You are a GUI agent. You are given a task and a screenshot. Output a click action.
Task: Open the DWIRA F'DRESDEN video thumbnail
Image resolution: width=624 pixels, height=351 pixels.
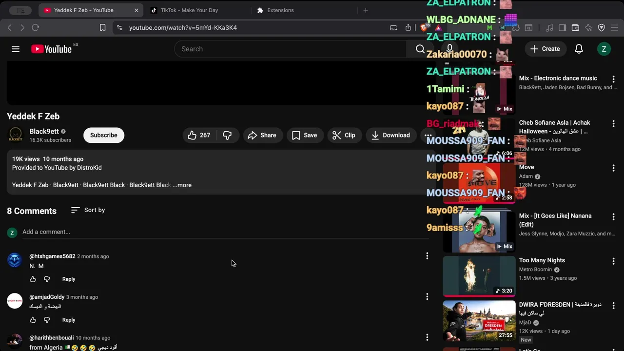tap(479, 321)
